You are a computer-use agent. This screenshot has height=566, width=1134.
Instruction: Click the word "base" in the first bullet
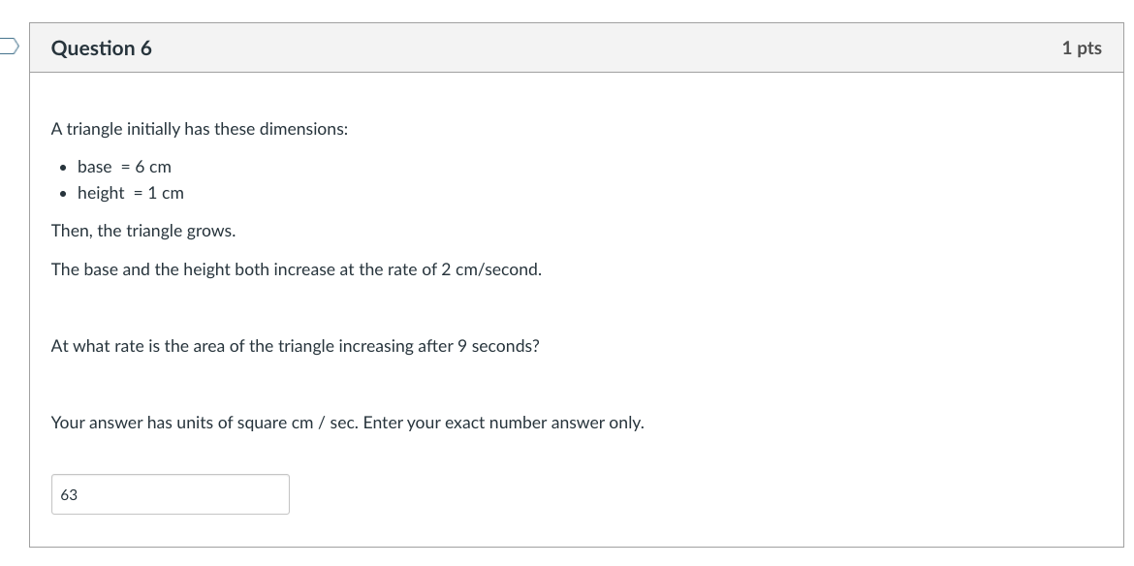[94, 167]
